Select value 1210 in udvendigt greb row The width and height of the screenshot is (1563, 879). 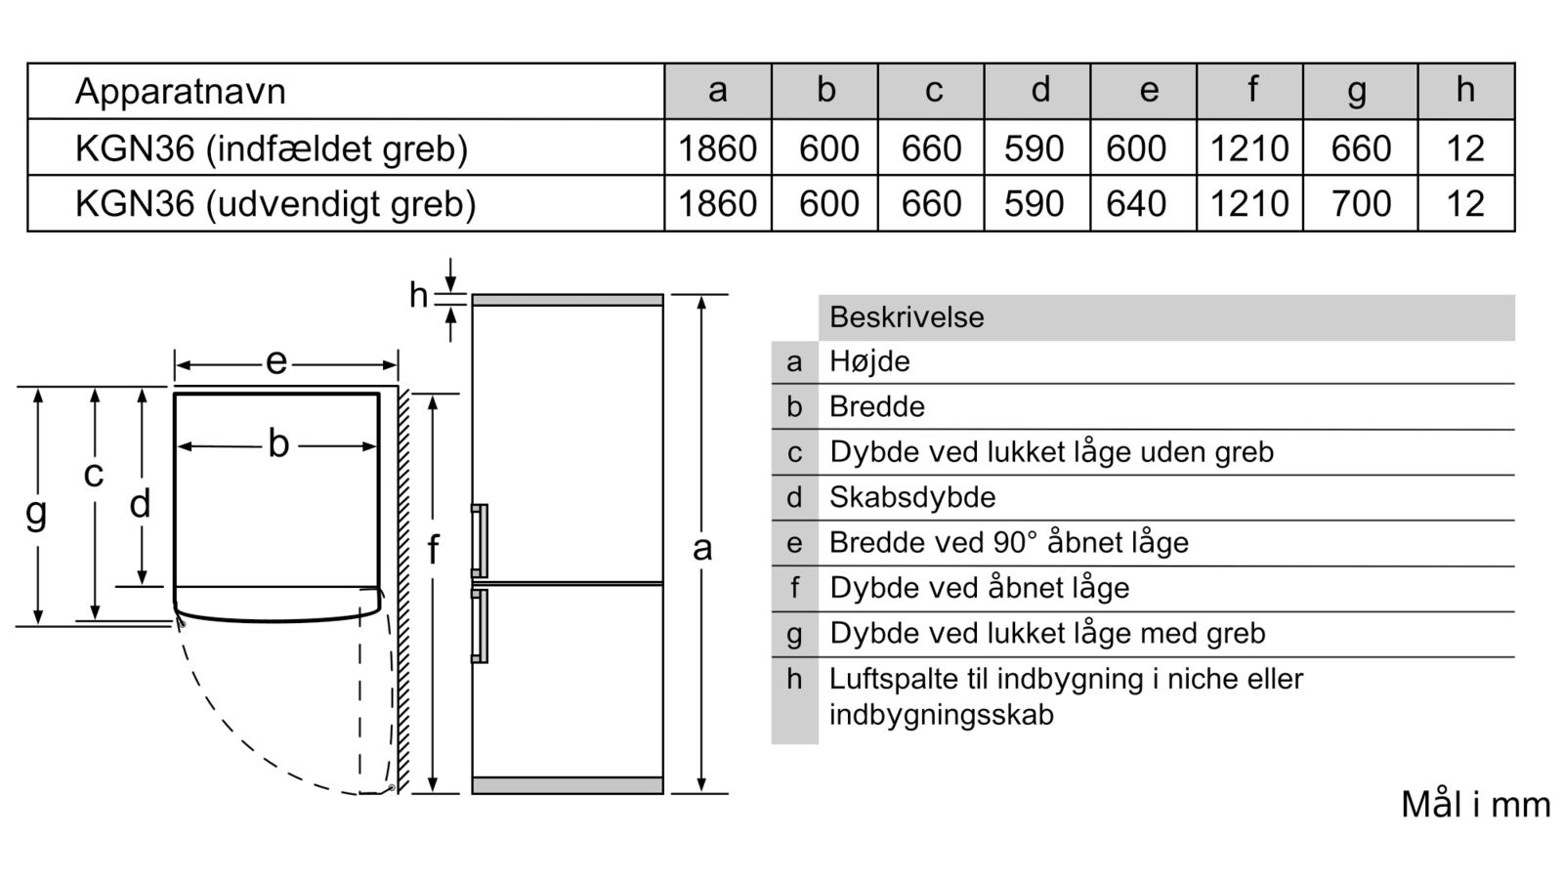1249,204
